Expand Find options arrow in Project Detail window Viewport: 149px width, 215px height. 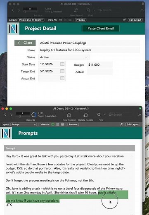click(94, 10)
